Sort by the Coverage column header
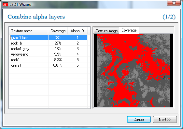 [x=58, y=31]
